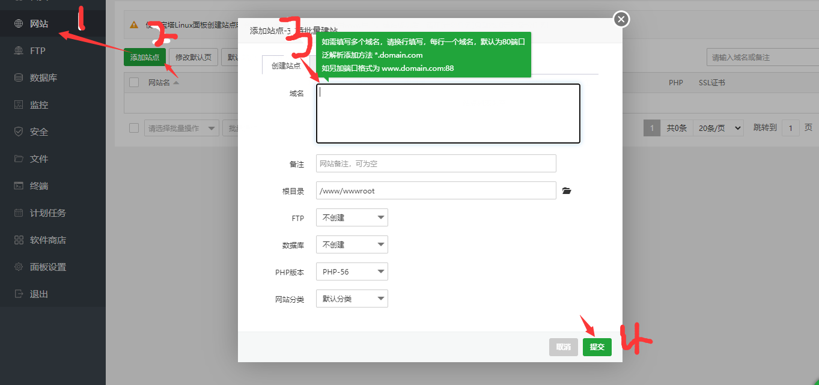Image resolution: width=819 pixels, height=385 pixels.
Task: Open the 请选择批量操作 dropdown
Action: [x=182, y=128]
